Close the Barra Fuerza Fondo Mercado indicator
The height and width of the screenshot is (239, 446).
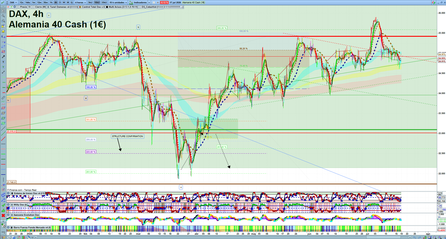(8, 227)
